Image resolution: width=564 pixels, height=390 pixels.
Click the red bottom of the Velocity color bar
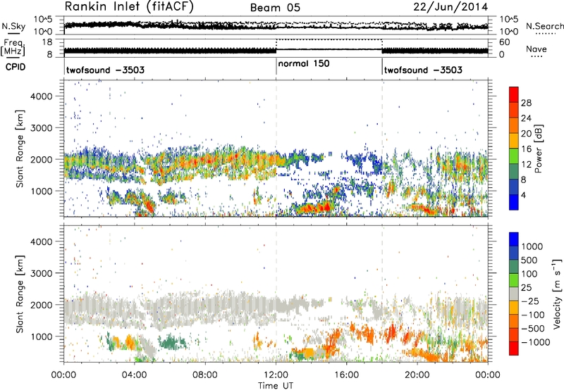(x=514, y=348)
